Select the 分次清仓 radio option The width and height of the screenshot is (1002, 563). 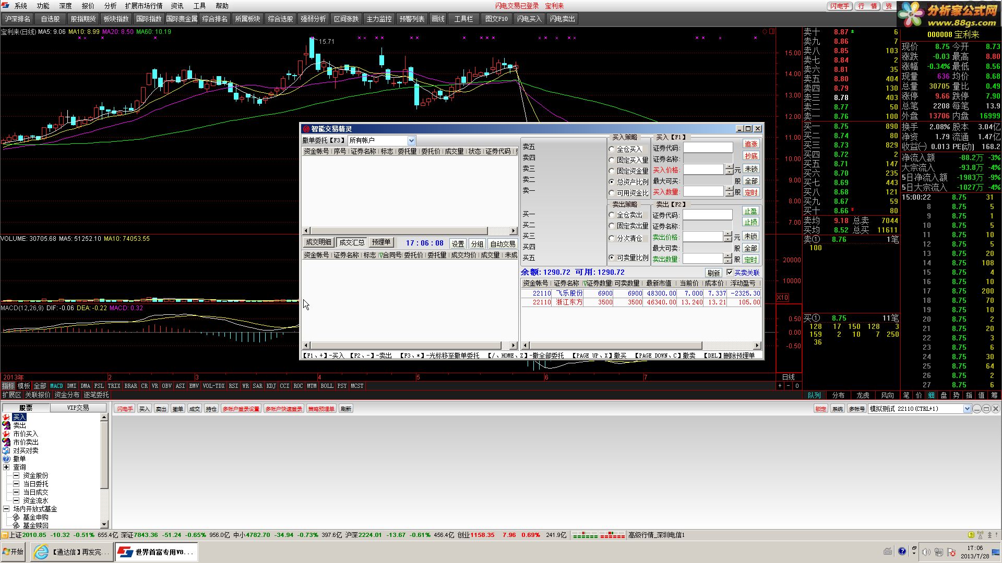point(612,238)
